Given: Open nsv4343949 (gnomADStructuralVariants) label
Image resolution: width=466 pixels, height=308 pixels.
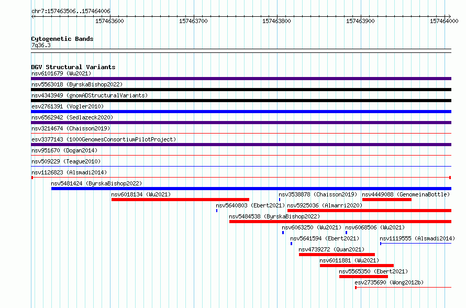Looking at the screenshot, I should (90, 95).
